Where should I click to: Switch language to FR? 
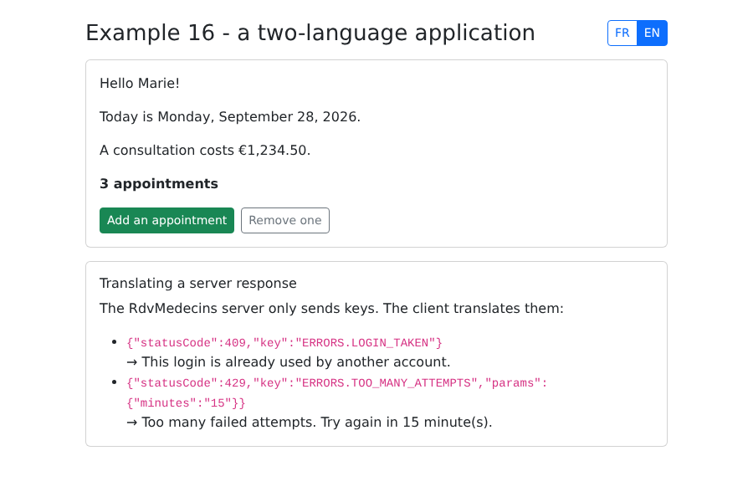622,33
